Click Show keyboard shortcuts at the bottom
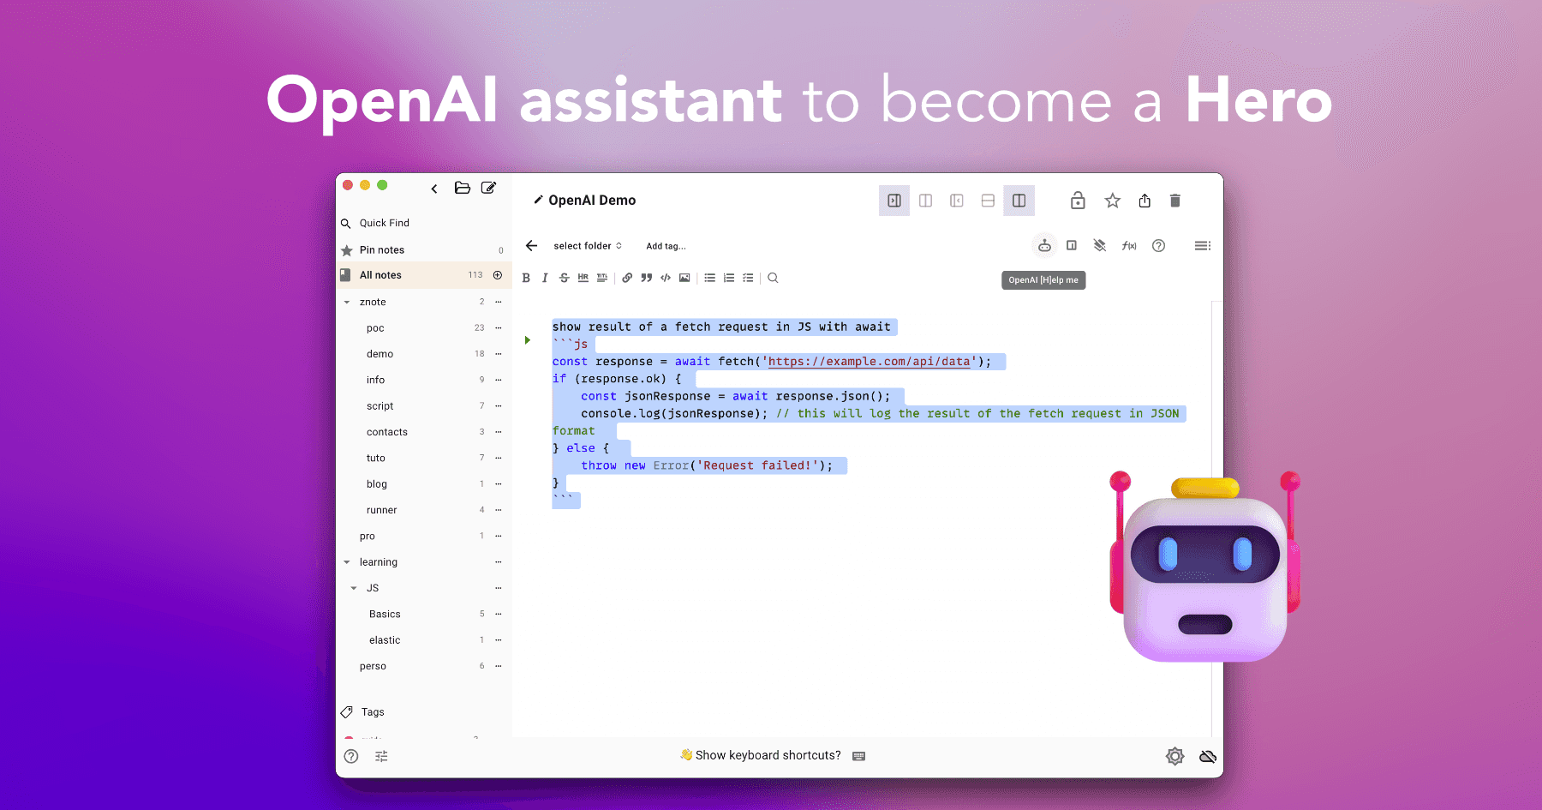 [x=767, y=755]
